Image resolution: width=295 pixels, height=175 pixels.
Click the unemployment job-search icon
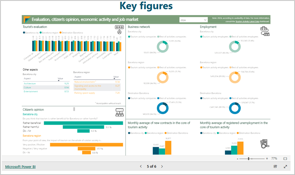coord(264,144)
